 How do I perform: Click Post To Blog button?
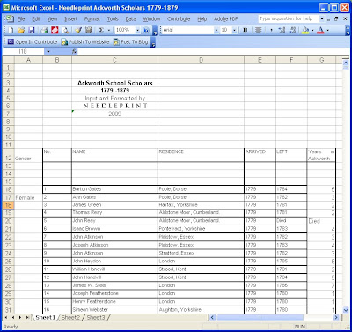[x=131, y=42]
